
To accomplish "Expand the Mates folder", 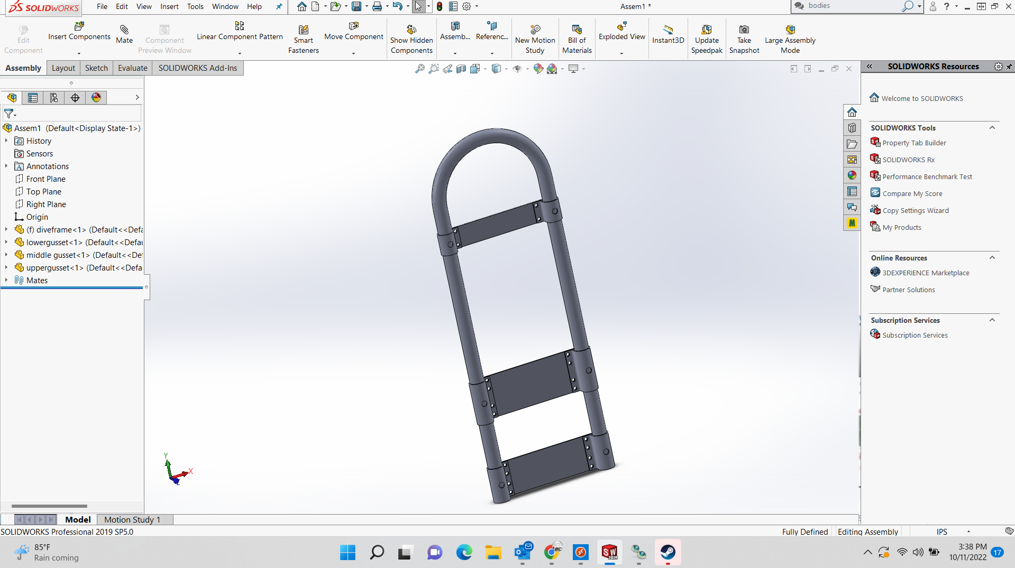I will coord(6,280).
